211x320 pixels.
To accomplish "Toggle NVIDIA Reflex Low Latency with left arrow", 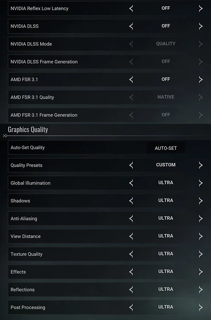I will pos(131,8).
